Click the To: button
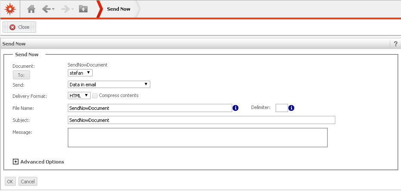401x191 pixels. pos(21,75)
